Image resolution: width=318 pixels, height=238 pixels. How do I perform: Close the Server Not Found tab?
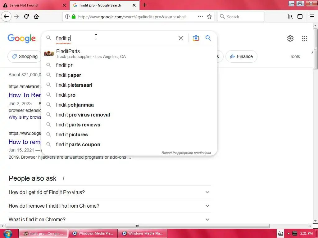[x=64, y=5]
